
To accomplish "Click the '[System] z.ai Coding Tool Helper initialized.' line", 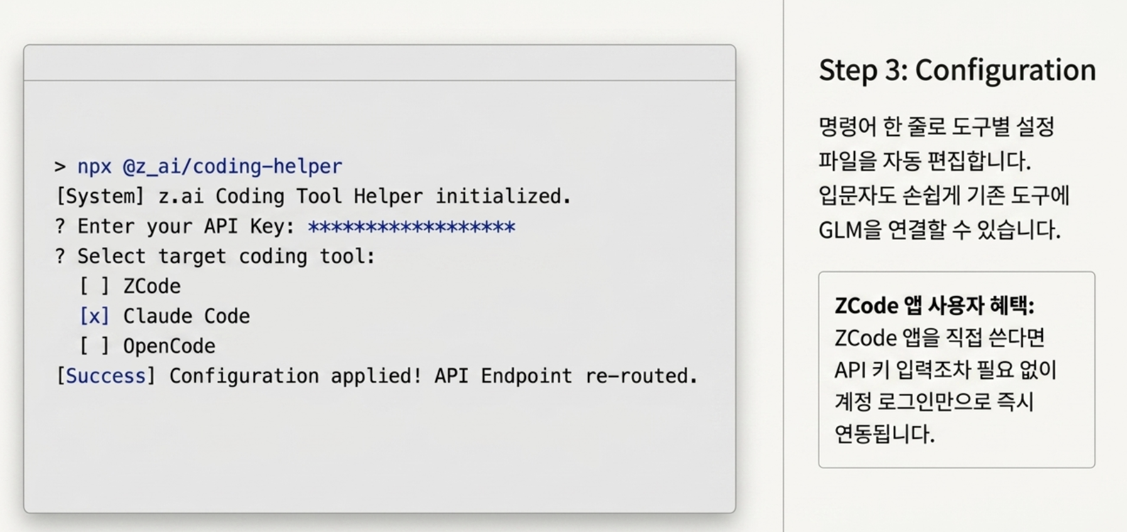I will (x=313, y=196).
